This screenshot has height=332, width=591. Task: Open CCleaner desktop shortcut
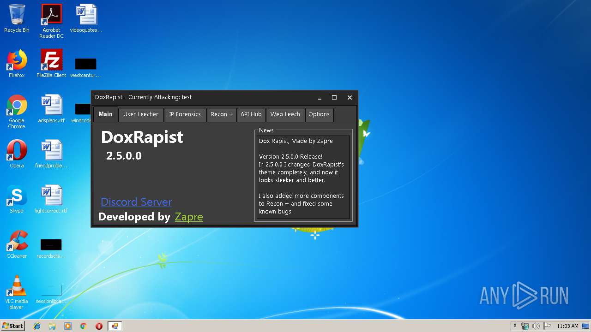17,244
